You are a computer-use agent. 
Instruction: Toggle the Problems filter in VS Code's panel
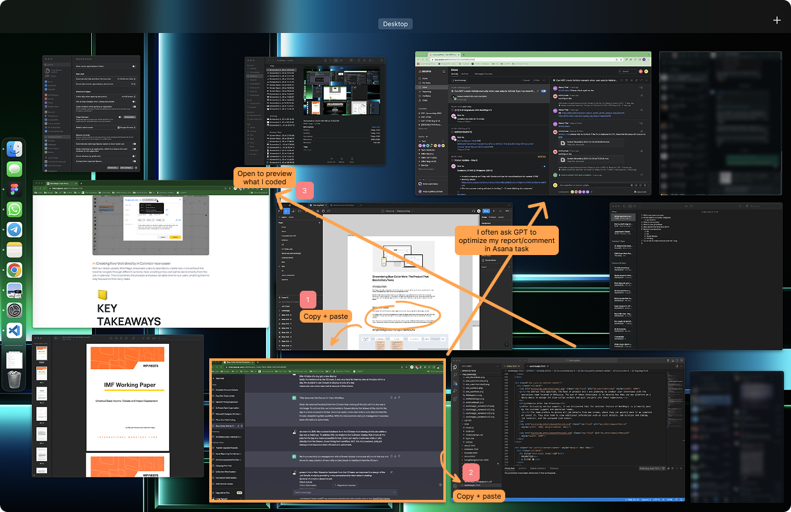(663, 468)
